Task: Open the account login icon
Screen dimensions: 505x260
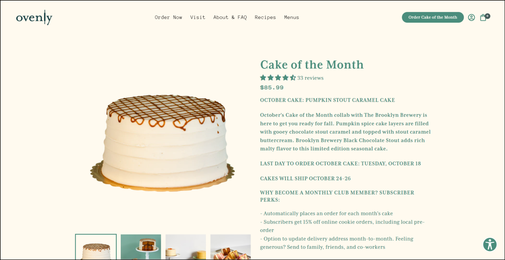Action: (x=471, y=17)
